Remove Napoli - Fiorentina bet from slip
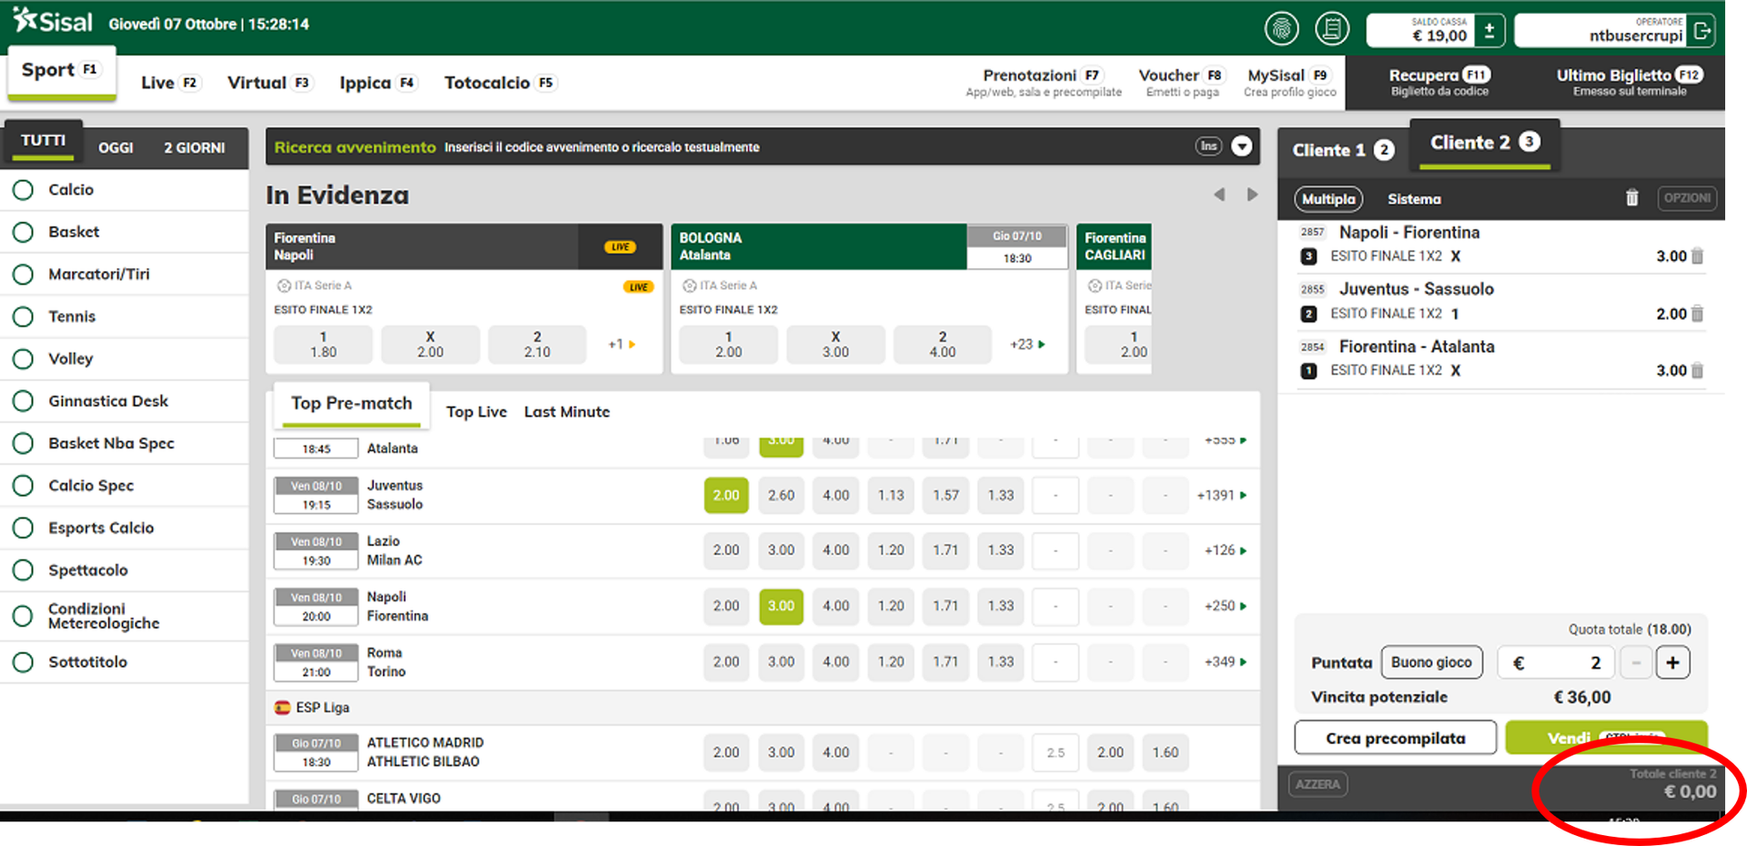This screenshot has width=1747, height=846. [x=1697, y=257]
